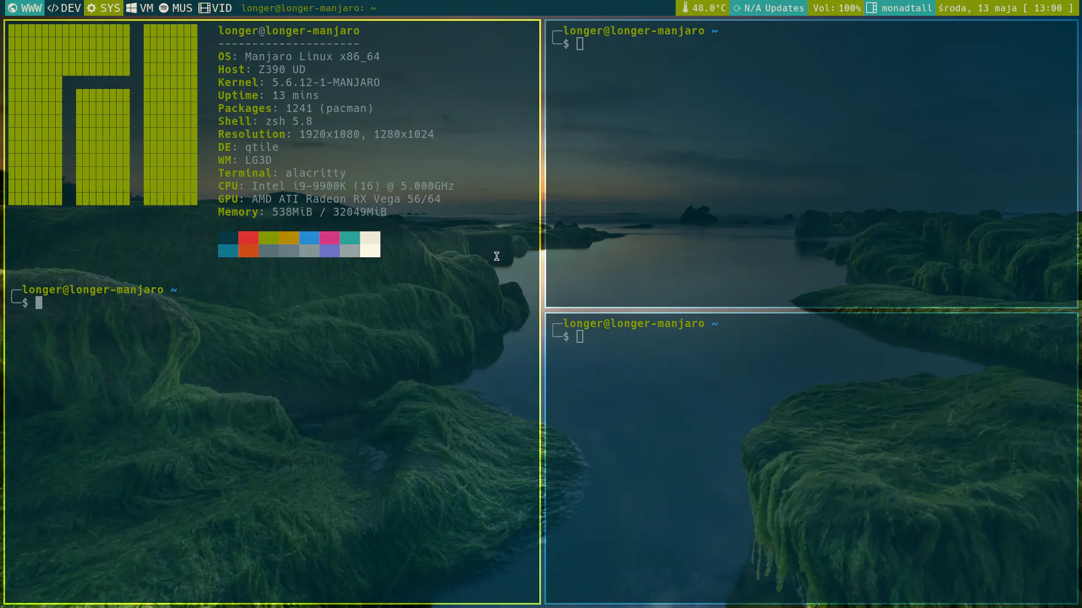Image resolution: width=1082 pixels, height=608 pixels.
Task: Switch to the VID workspace tag
Action: (215, 8)
